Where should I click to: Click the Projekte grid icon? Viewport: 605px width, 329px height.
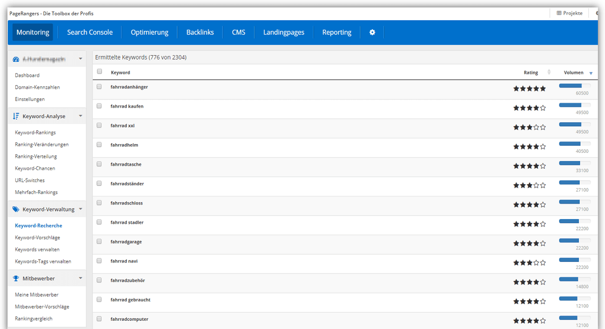point(559,13)
